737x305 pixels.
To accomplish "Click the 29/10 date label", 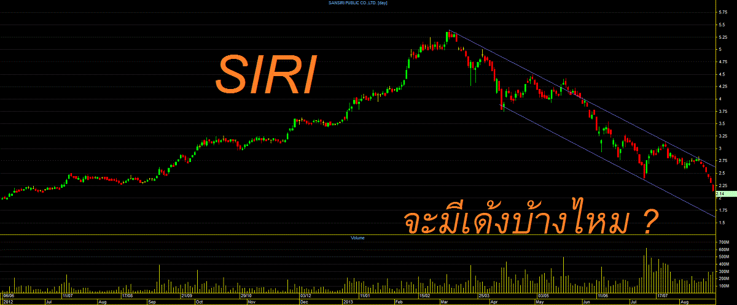I will point(247,295).
